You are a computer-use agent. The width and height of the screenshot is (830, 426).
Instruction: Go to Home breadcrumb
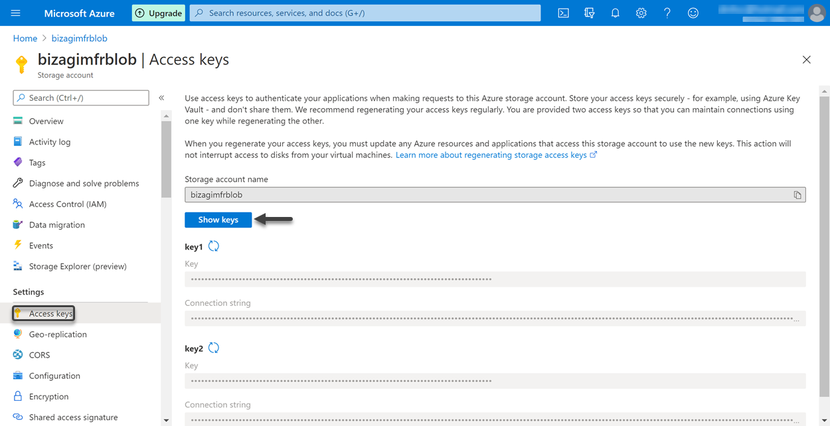pos(25,38)
